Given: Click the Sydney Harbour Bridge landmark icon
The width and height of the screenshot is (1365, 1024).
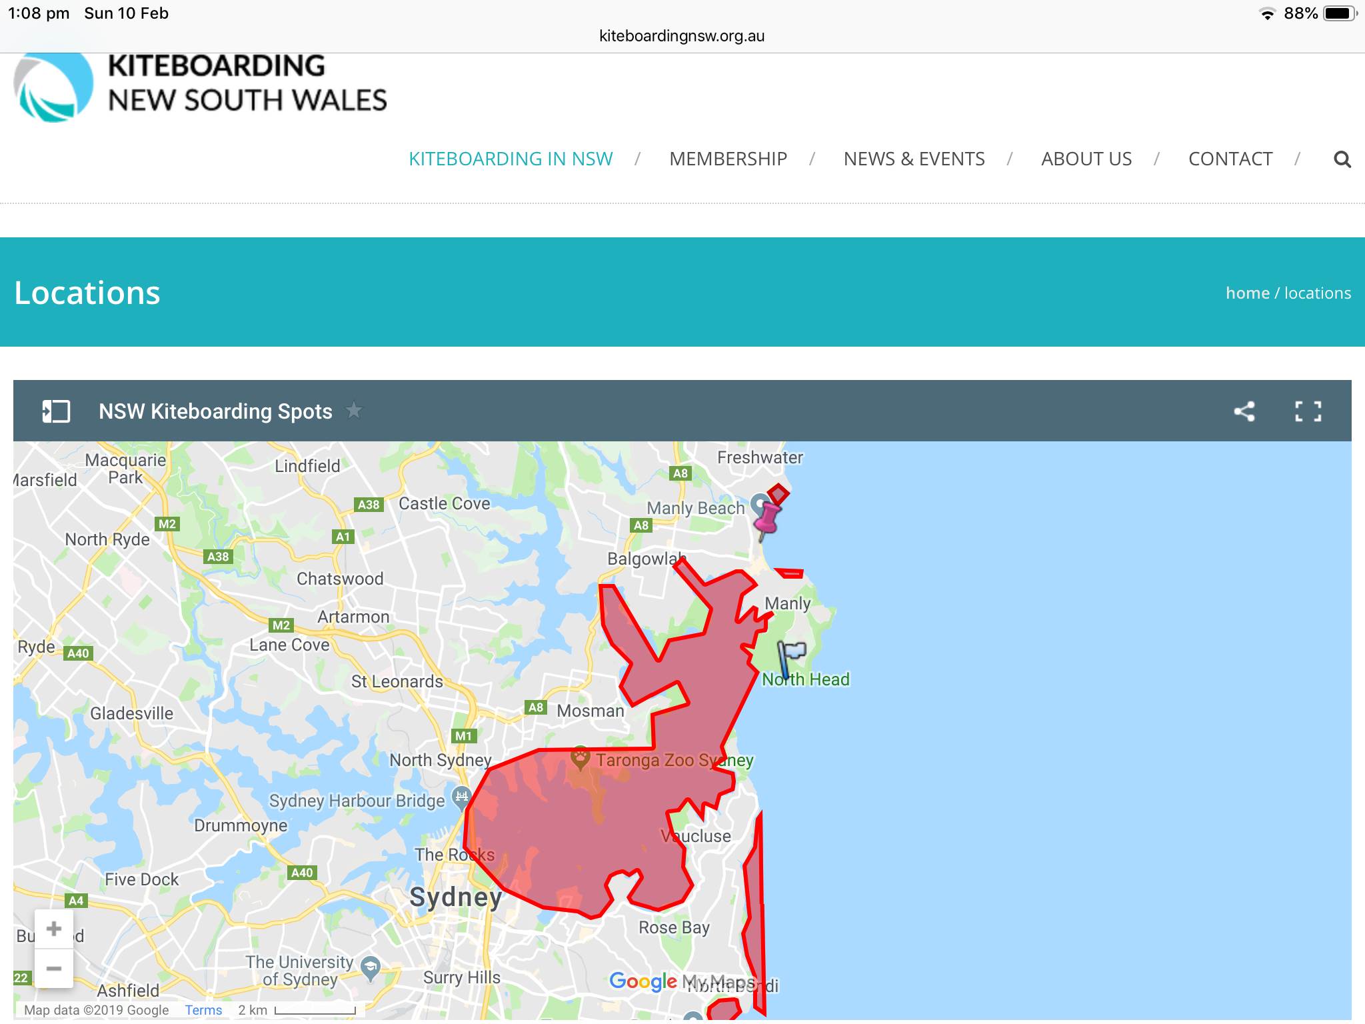Looking at the screenshot, I should point(461,796).
